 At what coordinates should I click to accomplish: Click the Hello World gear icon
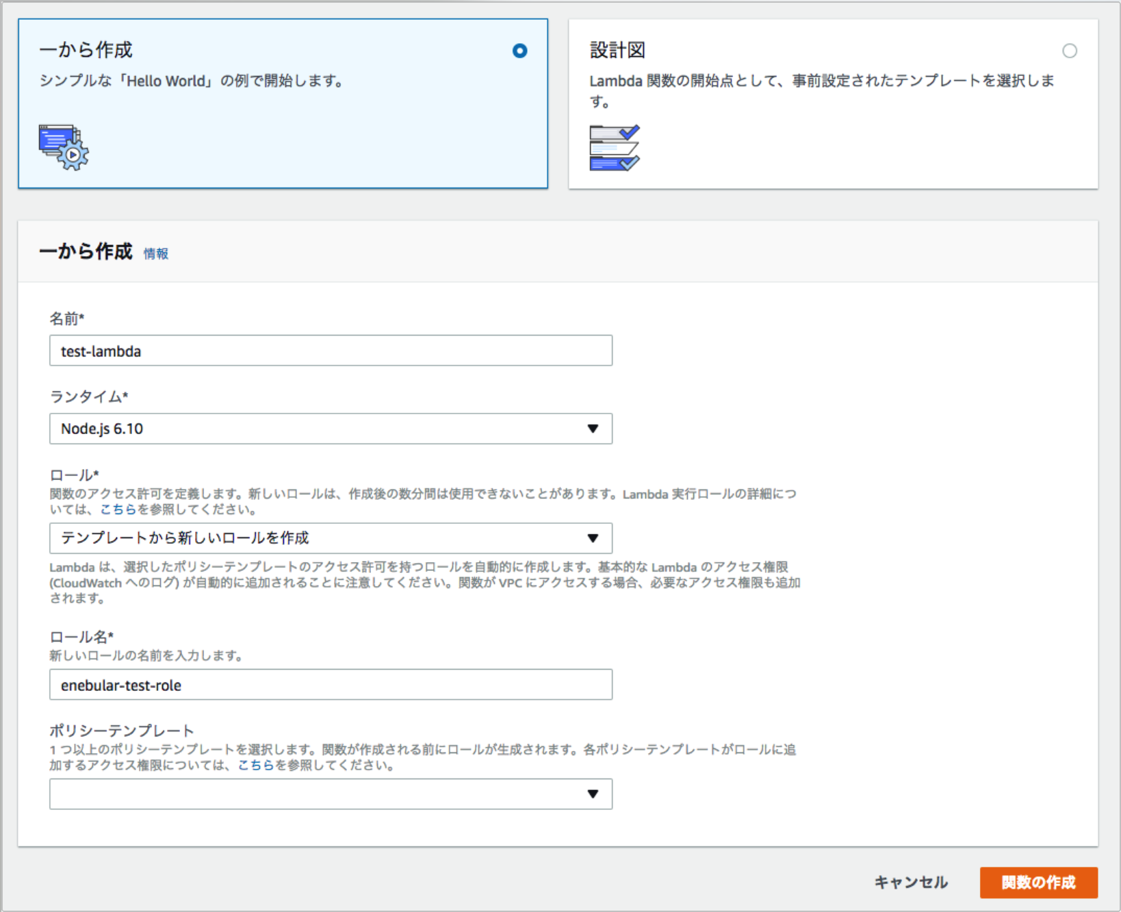coord(64,146)
